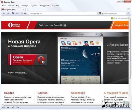Screen dimensions: 132x110
Task: Open the Справка menu
Action: (x=55, y=6)
